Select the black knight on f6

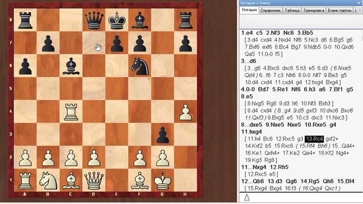click(140, 66)
